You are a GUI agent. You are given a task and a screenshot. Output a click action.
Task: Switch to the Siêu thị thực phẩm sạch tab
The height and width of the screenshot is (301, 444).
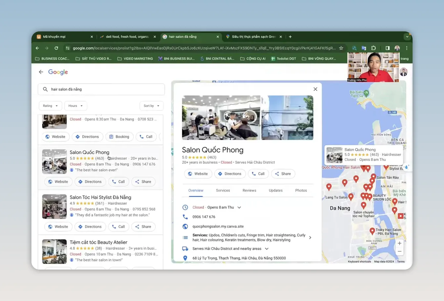point(254,37)
